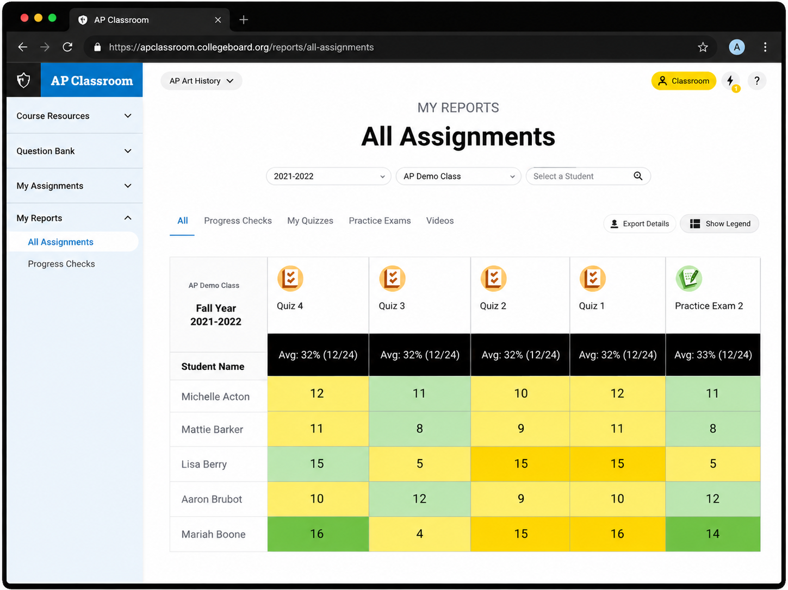Click the lightning bolt notifications icon
788x590 pixels.
coord(730,81)
